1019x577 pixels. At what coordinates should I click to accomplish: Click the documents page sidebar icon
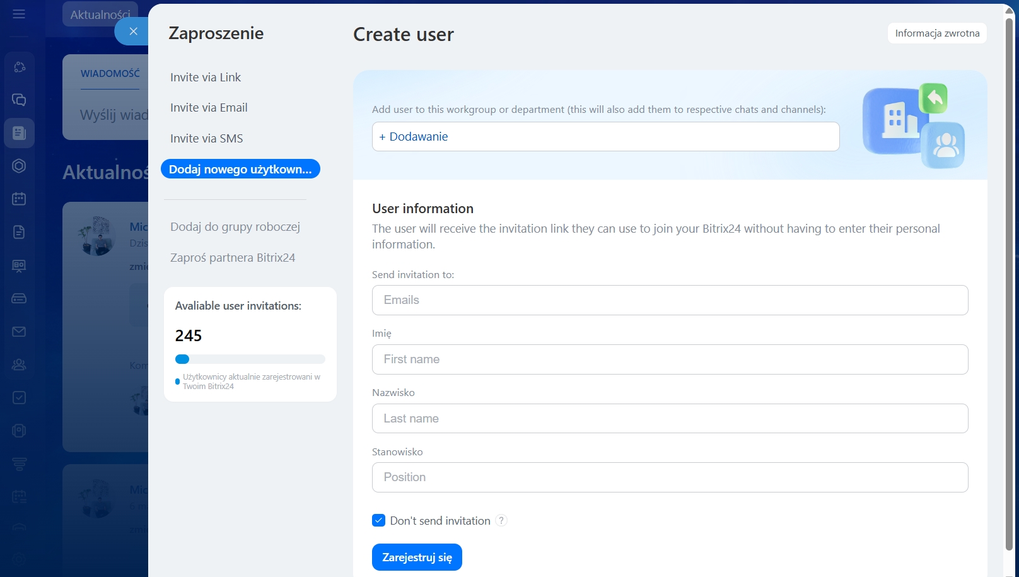coord(19,232)
